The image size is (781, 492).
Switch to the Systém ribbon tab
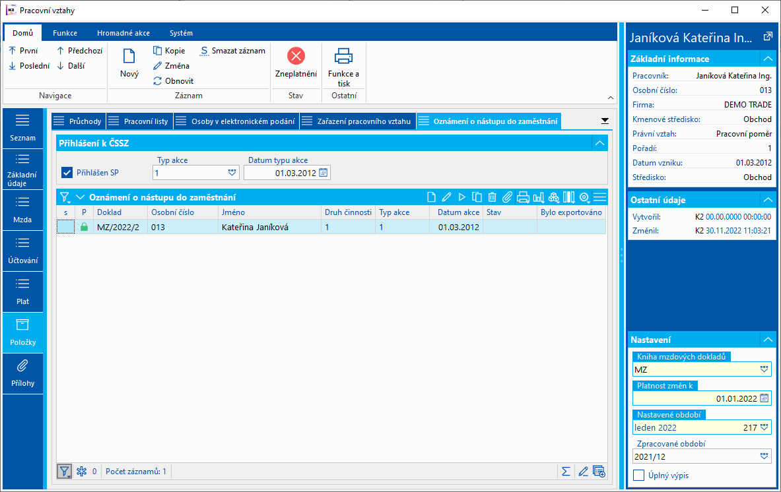181,33
